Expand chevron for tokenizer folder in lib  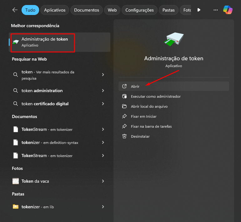pyautogui.click(x=103, y=207)
